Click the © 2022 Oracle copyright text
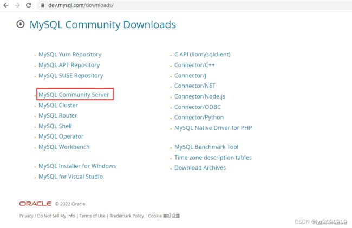Viewport: 352px width, 228px height. (70, 204)
